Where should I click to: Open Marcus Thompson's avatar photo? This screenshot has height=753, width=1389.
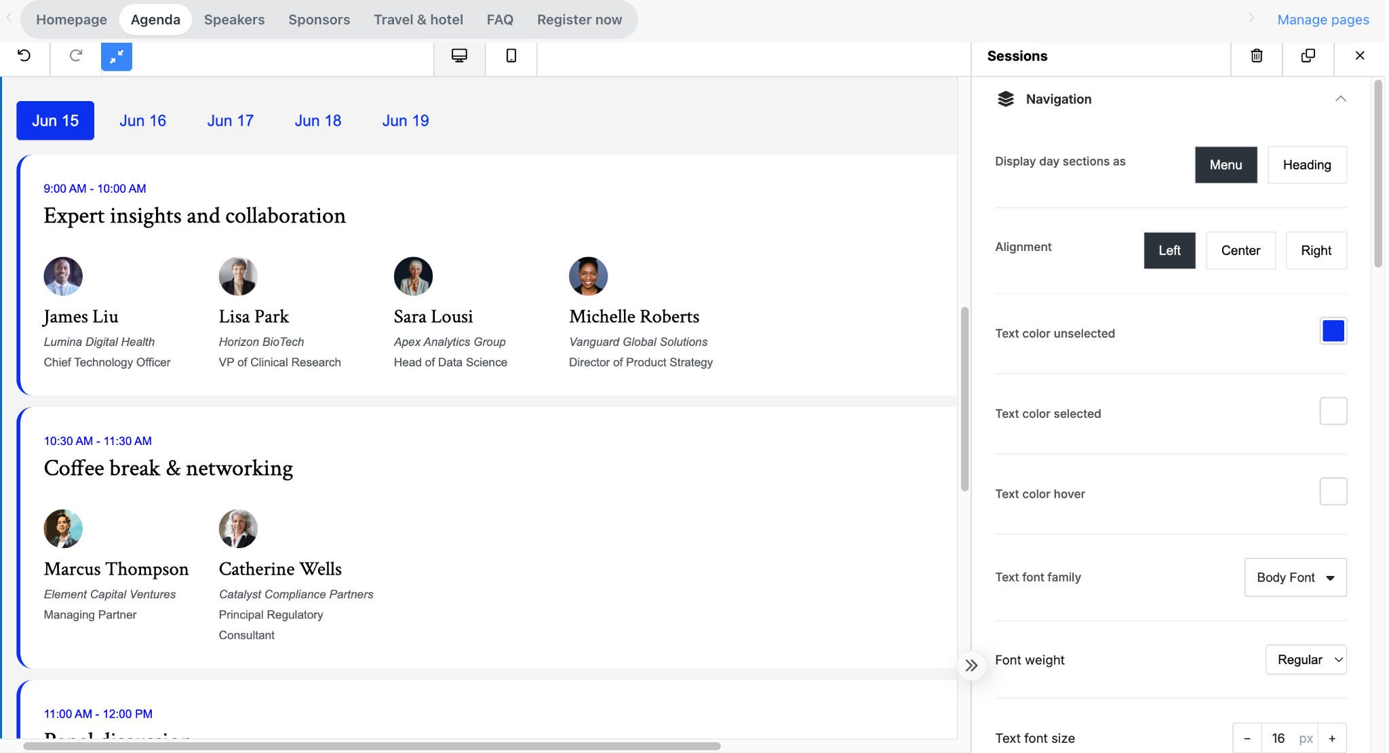coord(63,528)
